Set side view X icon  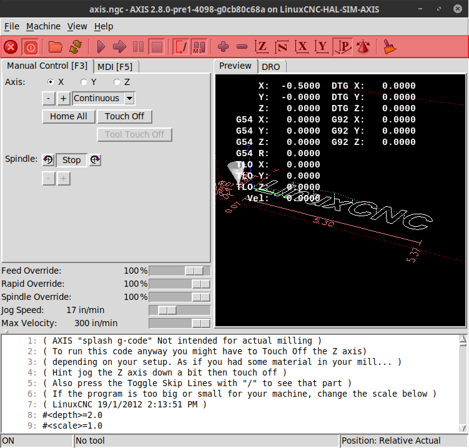coord(302,47)
